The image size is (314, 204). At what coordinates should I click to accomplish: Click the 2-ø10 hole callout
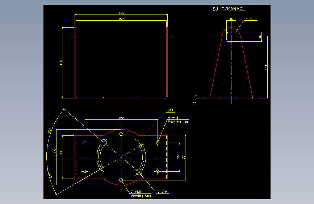coord(162,192)
